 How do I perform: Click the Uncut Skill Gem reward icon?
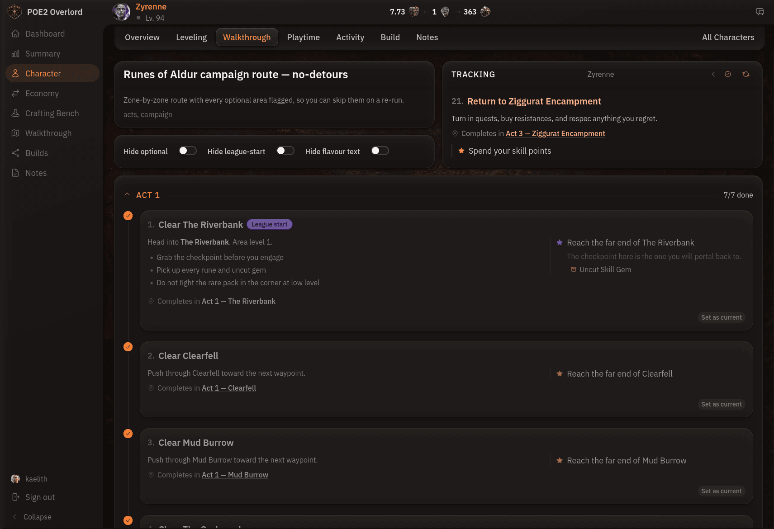coord(574,269)
